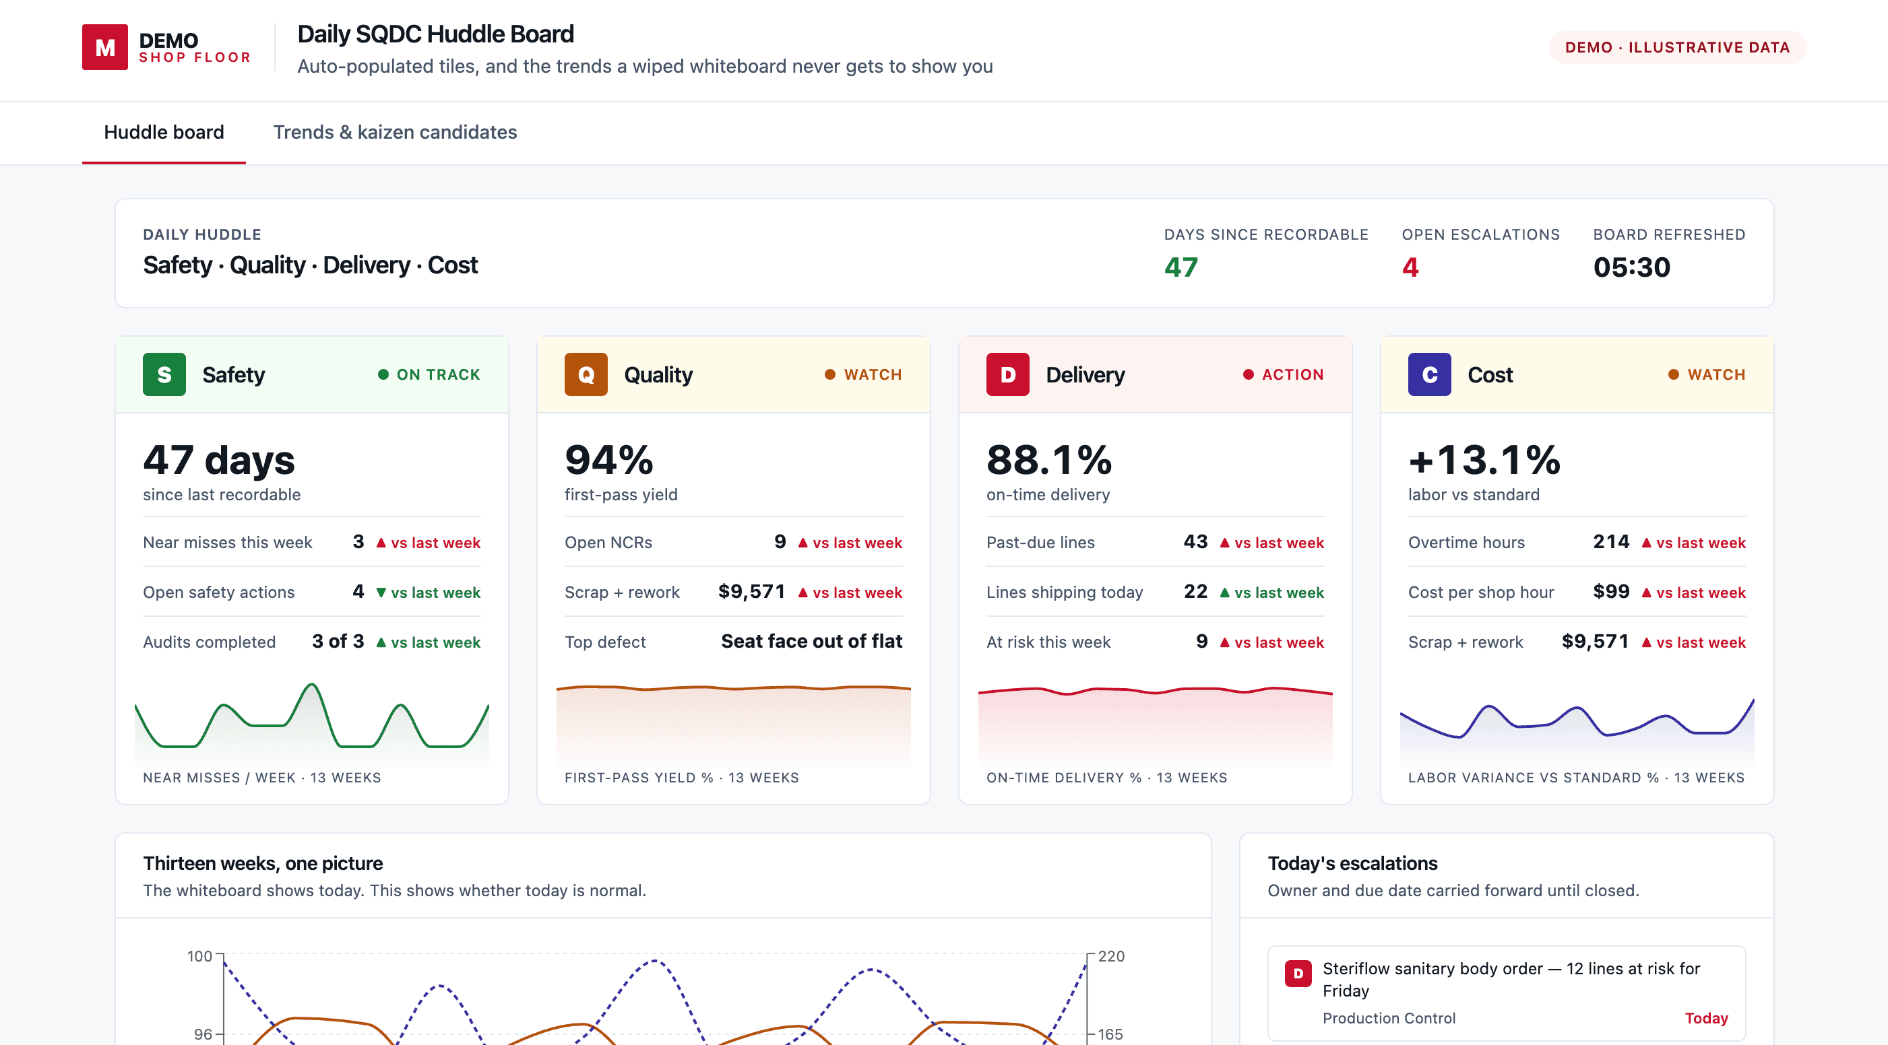Click the "Today's escalations" heading
This screenshot has height=1045, width=1888.
[1352, 863]
